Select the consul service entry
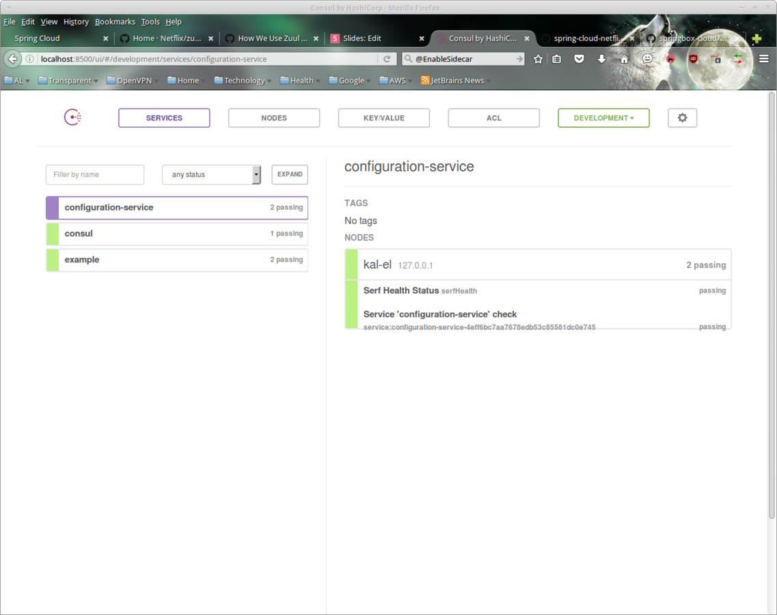The image size is (777, 615). click(177, 234)
